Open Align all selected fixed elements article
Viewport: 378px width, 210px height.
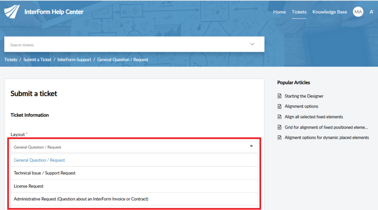(314, 117)
